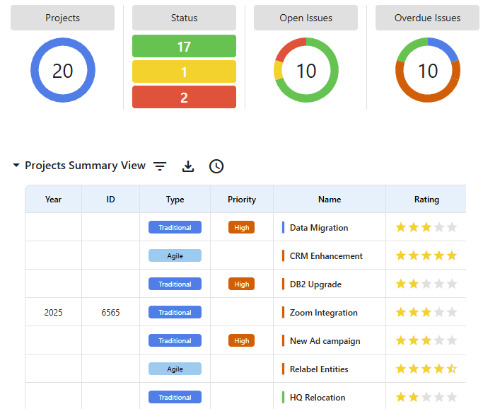Click the CRM Enhancement five-star rating
Viewport: 483px width, 409px height.
(x=426, y=256)
